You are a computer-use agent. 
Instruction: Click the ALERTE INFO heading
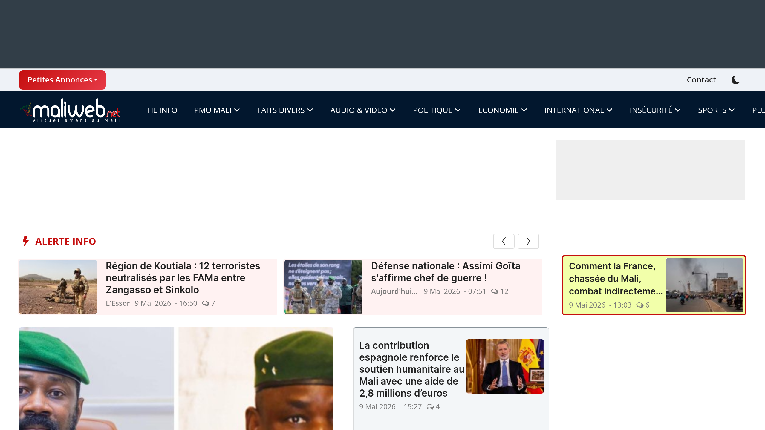(65, 241)
